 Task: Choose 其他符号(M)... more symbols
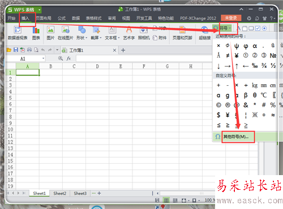tap(236, 137)
